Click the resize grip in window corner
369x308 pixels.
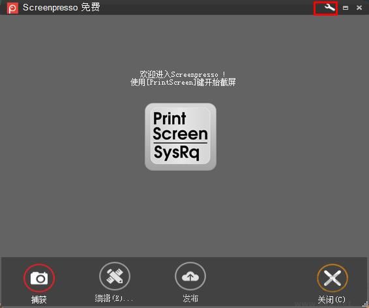coord(366,305)
